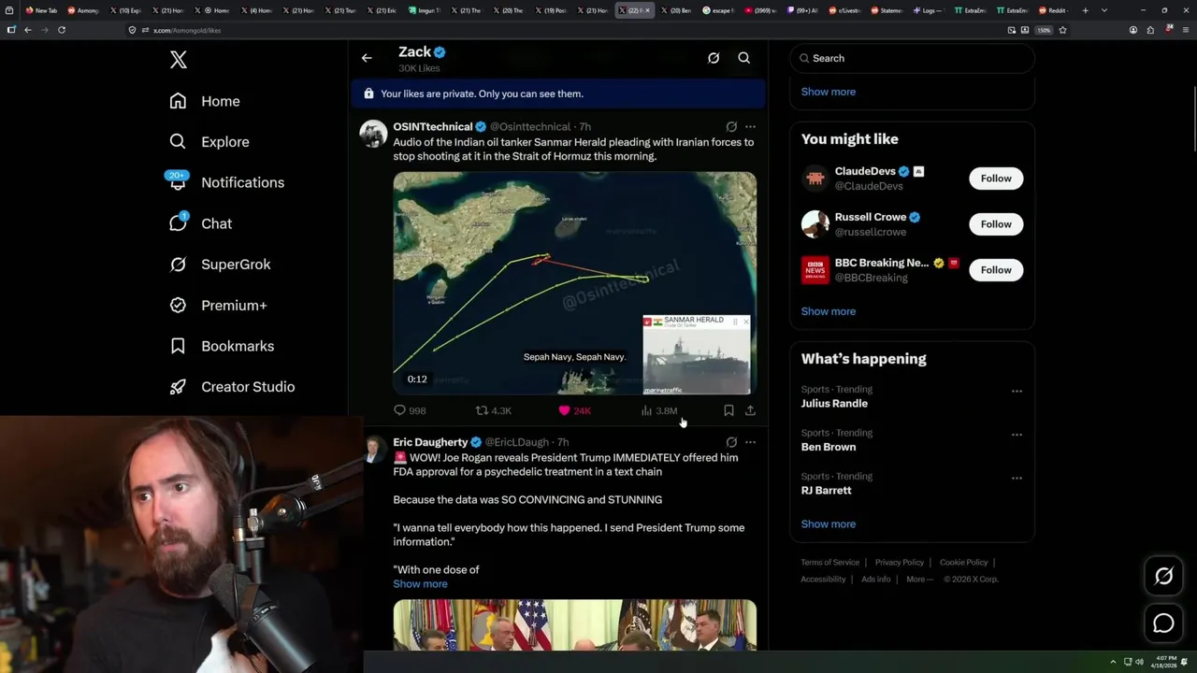This screenshot has width=1197, height=673.
Task: Open Bookmarks in the sidebar
Action: [222, 346]
